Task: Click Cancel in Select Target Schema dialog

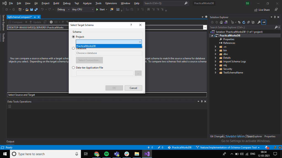Action: (x=133, y=88)
